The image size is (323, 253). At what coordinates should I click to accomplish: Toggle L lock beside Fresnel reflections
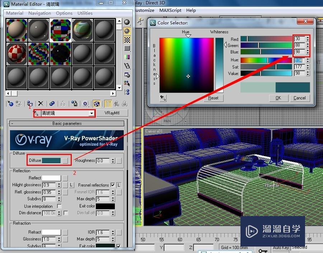[x=119, y=185]
